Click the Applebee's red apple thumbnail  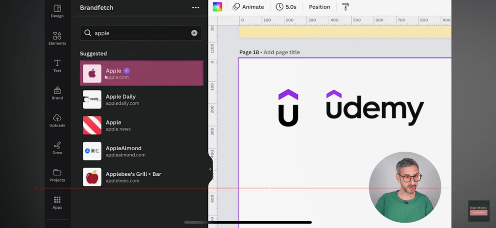(92, 177)
